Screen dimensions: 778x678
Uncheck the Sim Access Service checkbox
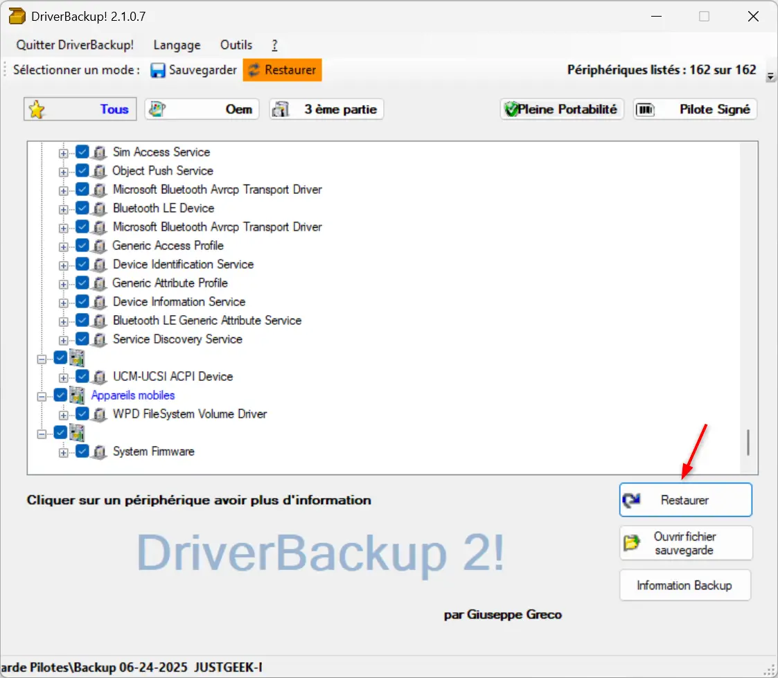coord(82,152)
